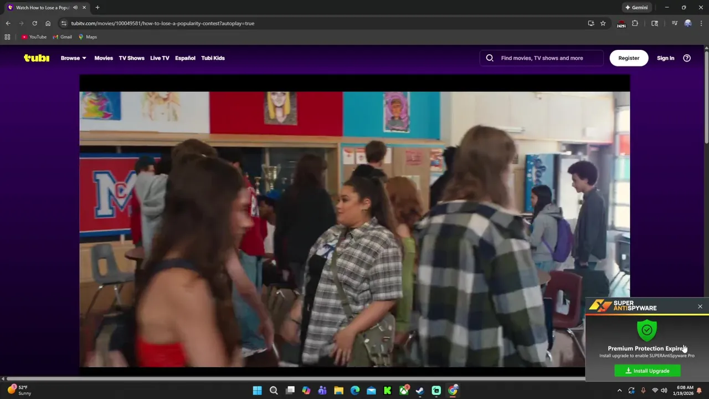Open media controls icon in toolbar

(674, 23)
